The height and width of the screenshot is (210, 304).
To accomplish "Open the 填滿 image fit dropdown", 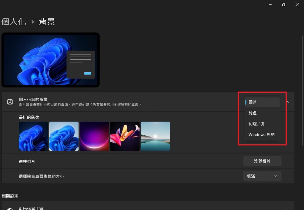I will coord(262,176).
